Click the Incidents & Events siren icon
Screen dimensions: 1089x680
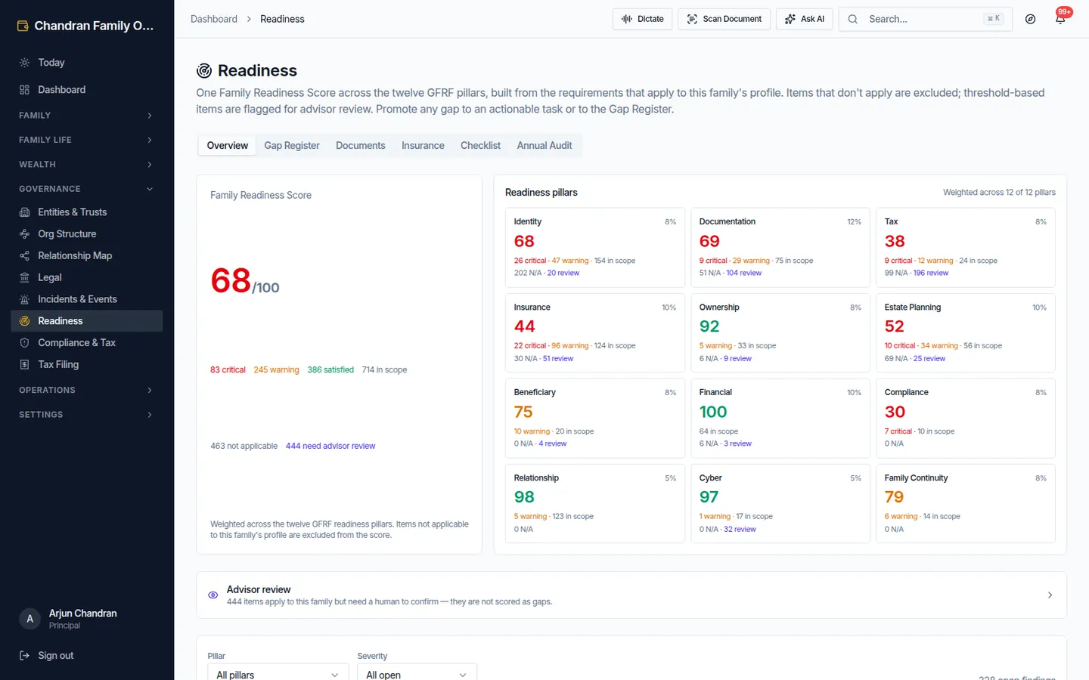pos(24,299)
